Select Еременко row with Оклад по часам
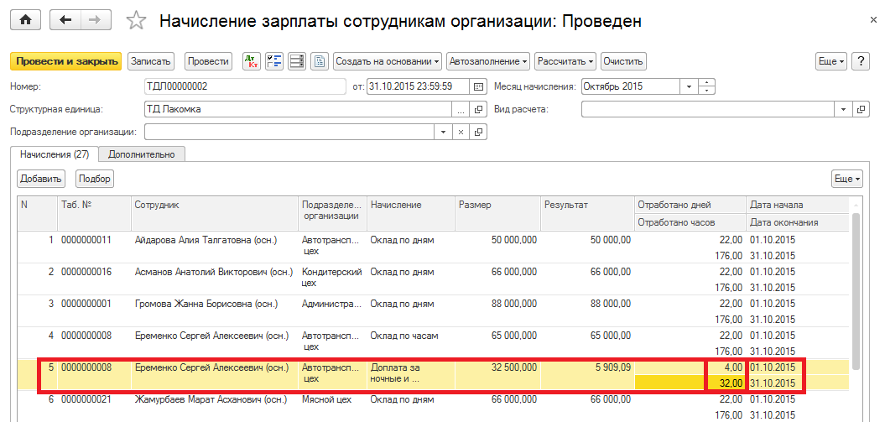Viewport: 885px width, 422px height. click(x=433, y=342)
